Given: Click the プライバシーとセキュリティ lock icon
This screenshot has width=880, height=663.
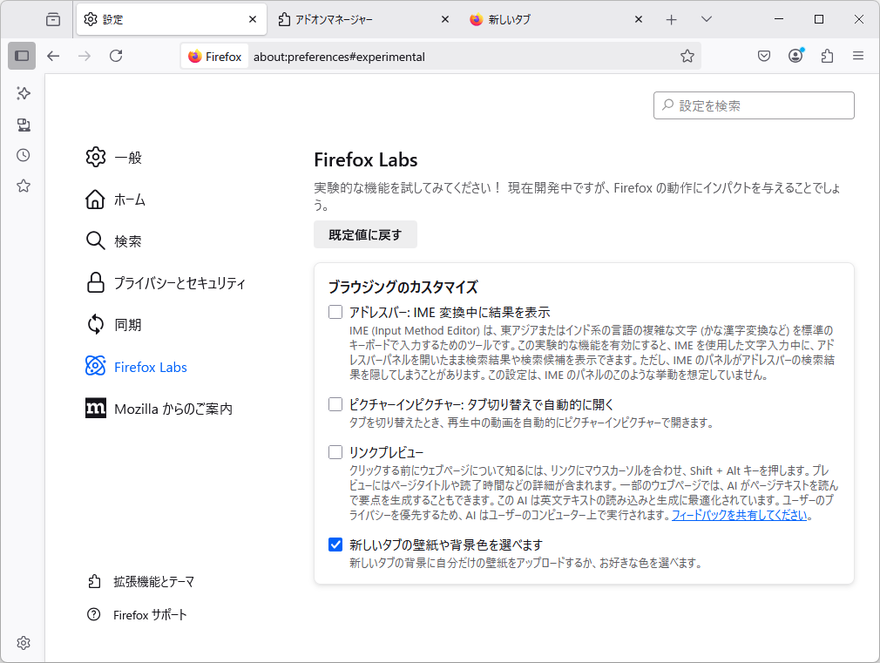Looking at the screenshot, I should tap(96, 282).
